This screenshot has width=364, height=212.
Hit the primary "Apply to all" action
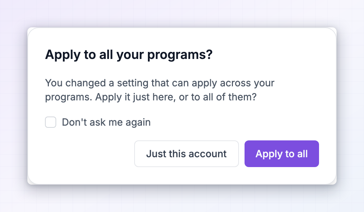(x=281, y=153)
